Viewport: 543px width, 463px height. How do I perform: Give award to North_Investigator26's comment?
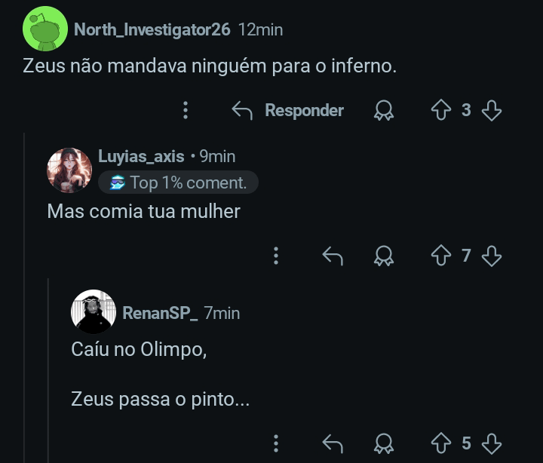point(384,111)
